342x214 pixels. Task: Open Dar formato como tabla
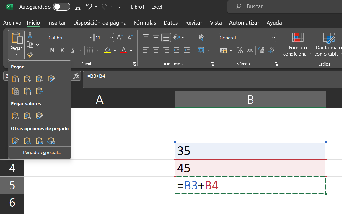click(329, 44)
